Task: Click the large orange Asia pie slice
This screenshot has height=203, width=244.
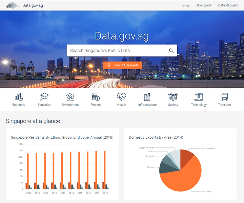Action: [x=184, y=179]
